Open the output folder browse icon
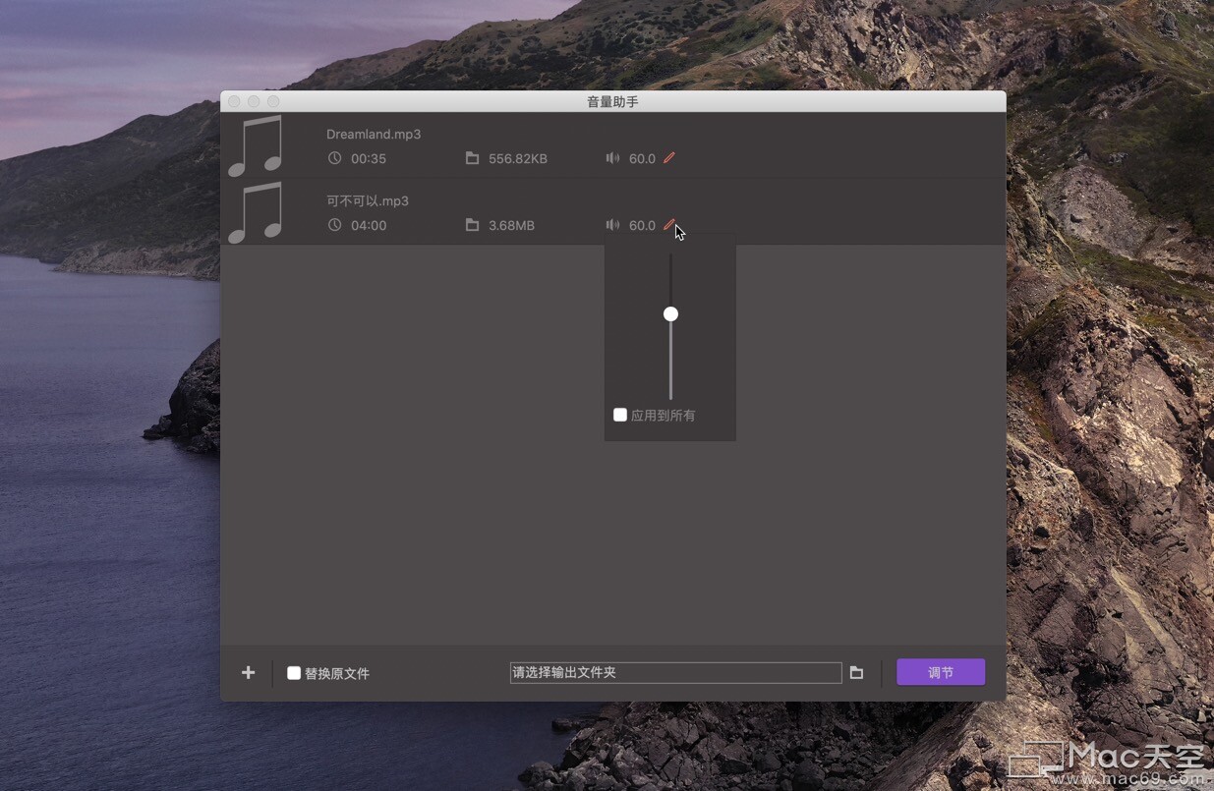 point(856,673)
